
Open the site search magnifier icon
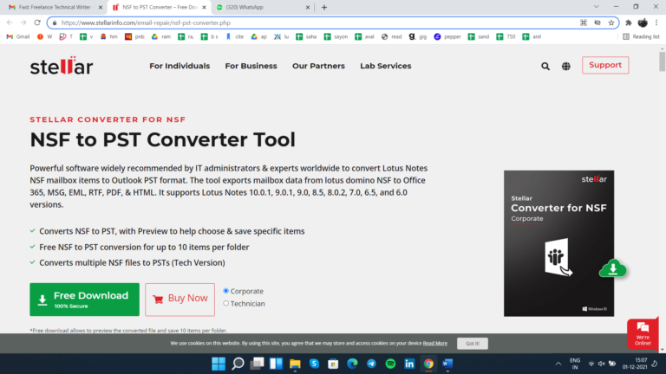[545, 66]
